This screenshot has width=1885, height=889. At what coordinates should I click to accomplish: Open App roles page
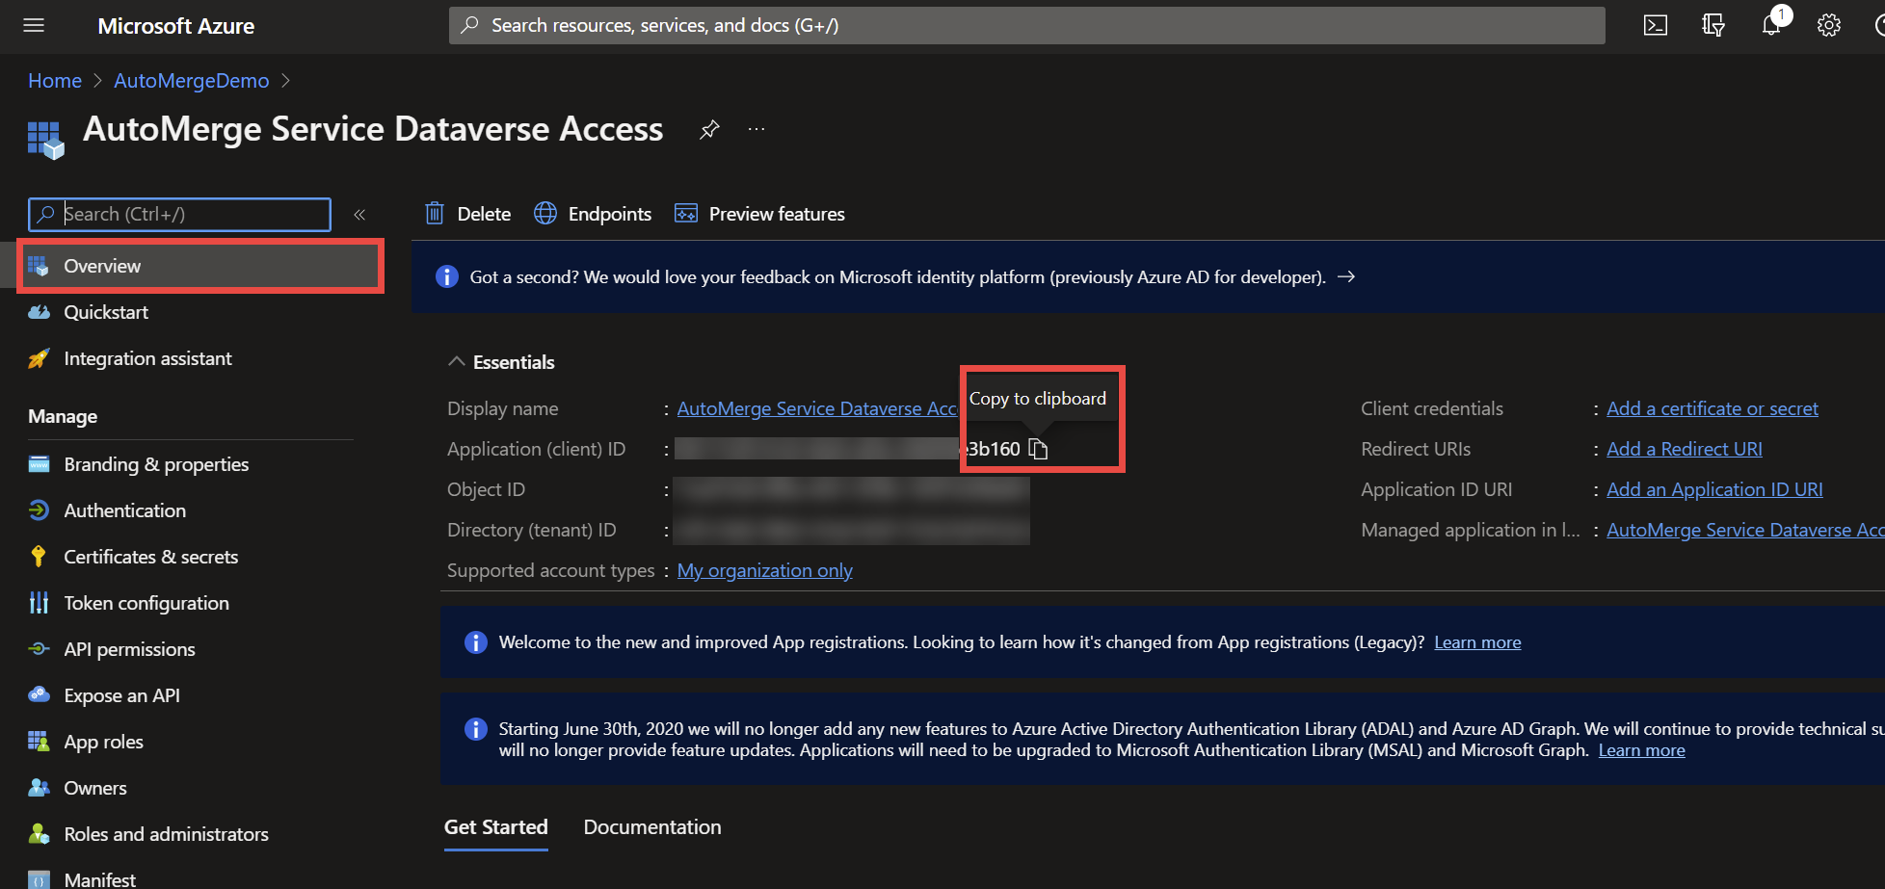103,742
